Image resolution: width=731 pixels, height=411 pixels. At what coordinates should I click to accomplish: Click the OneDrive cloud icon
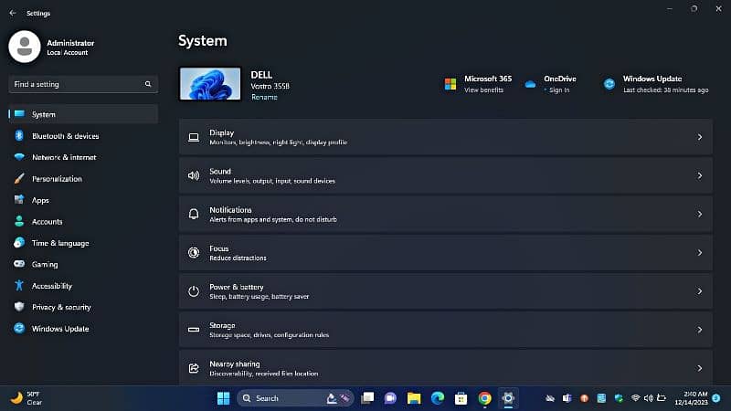point(530,84)
